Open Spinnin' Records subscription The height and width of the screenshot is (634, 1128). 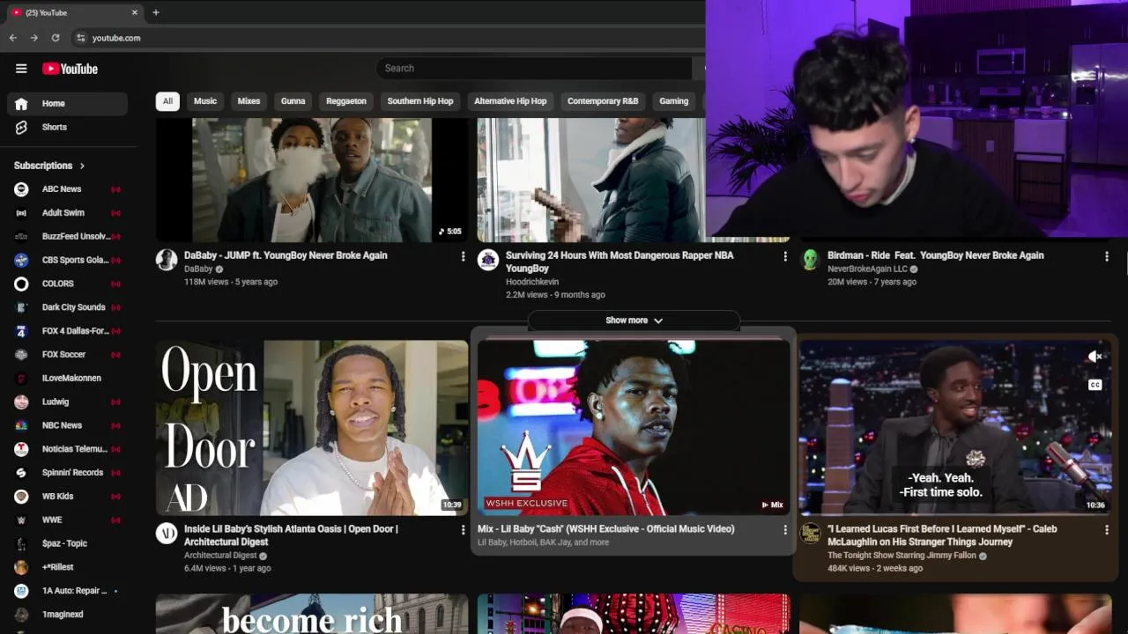[67, 473]
